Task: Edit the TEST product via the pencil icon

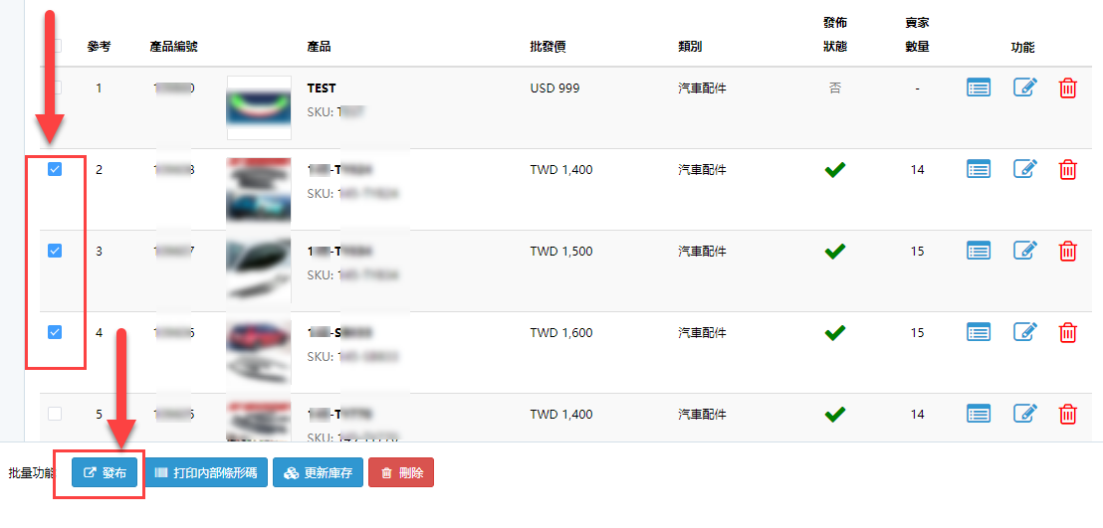Action: [1025, 88]
